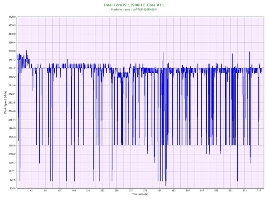Click the 589 second time marker
The height and width of the screenshot is (201, 268).
tap(216, 191)
